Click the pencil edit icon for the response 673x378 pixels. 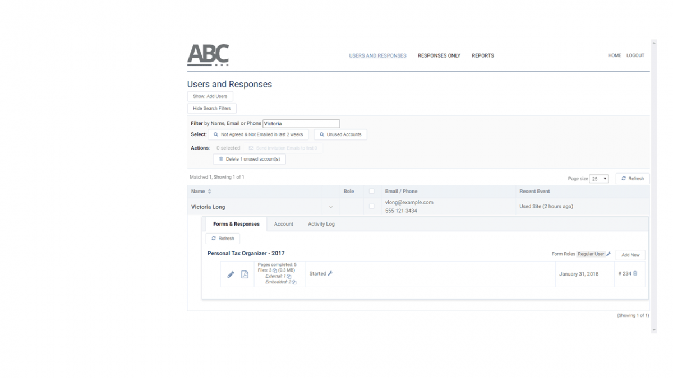point(231,274)
